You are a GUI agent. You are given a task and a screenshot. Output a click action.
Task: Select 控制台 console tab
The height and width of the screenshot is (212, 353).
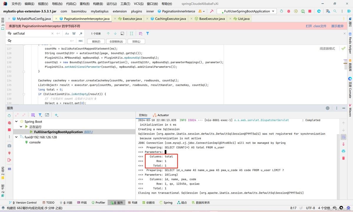click(x=143, y=115)
